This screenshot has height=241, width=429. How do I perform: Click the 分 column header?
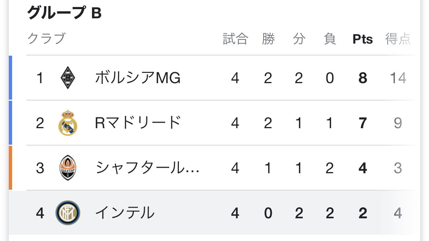coord(299,39)
